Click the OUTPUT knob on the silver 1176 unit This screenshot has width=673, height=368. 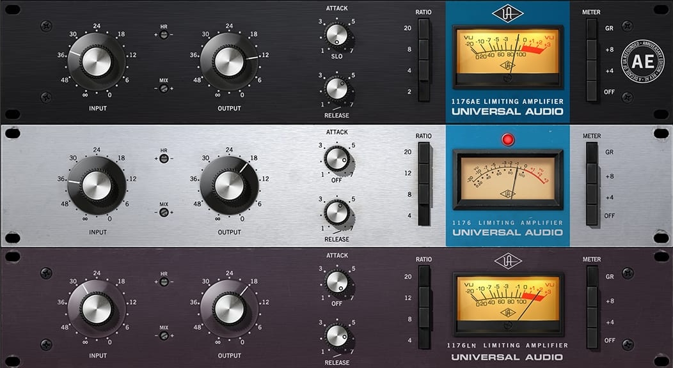[x=229, y=185]
